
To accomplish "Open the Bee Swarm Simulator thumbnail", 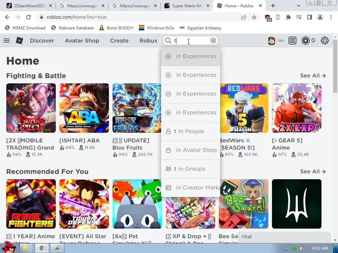I will click(244, 204).
